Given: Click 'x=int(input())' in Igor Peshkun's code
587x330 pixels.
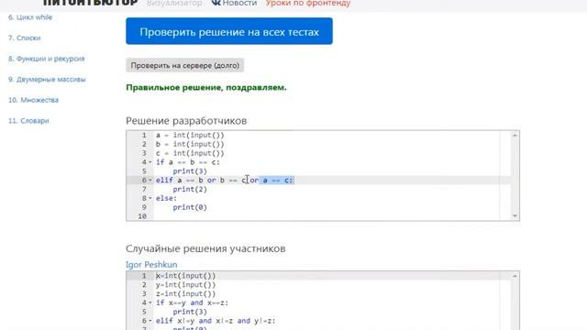Looking at the screenshot, I should tap(185, 276).
